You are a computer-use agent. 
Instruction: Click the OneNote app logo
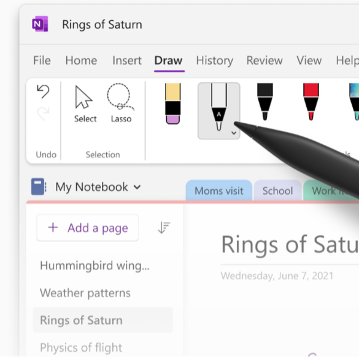click(x=40, y=24)
